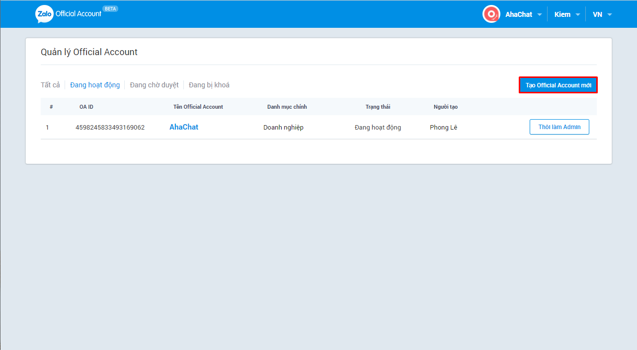Select the Tất cả tab

coord(50,85)
